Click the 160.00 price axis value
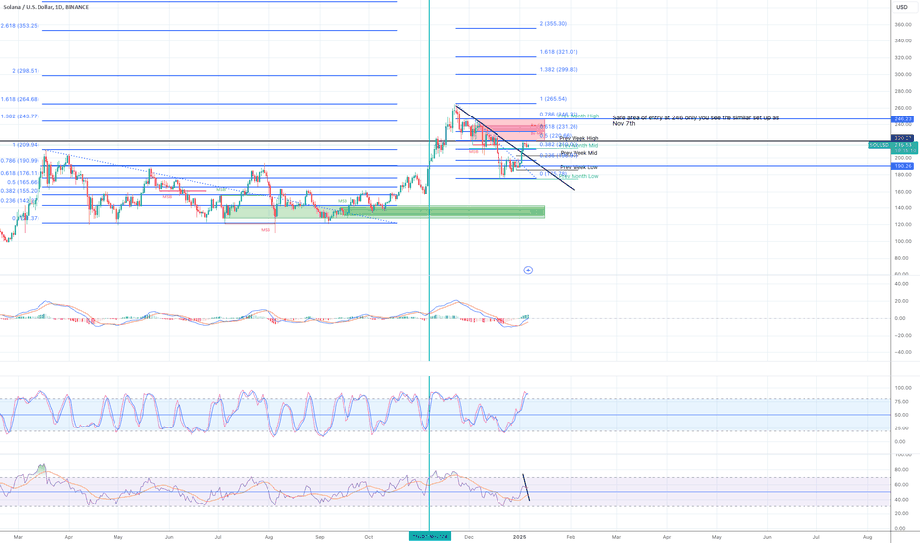This screenshot has height=543, width=920. [x=903, y=192]
